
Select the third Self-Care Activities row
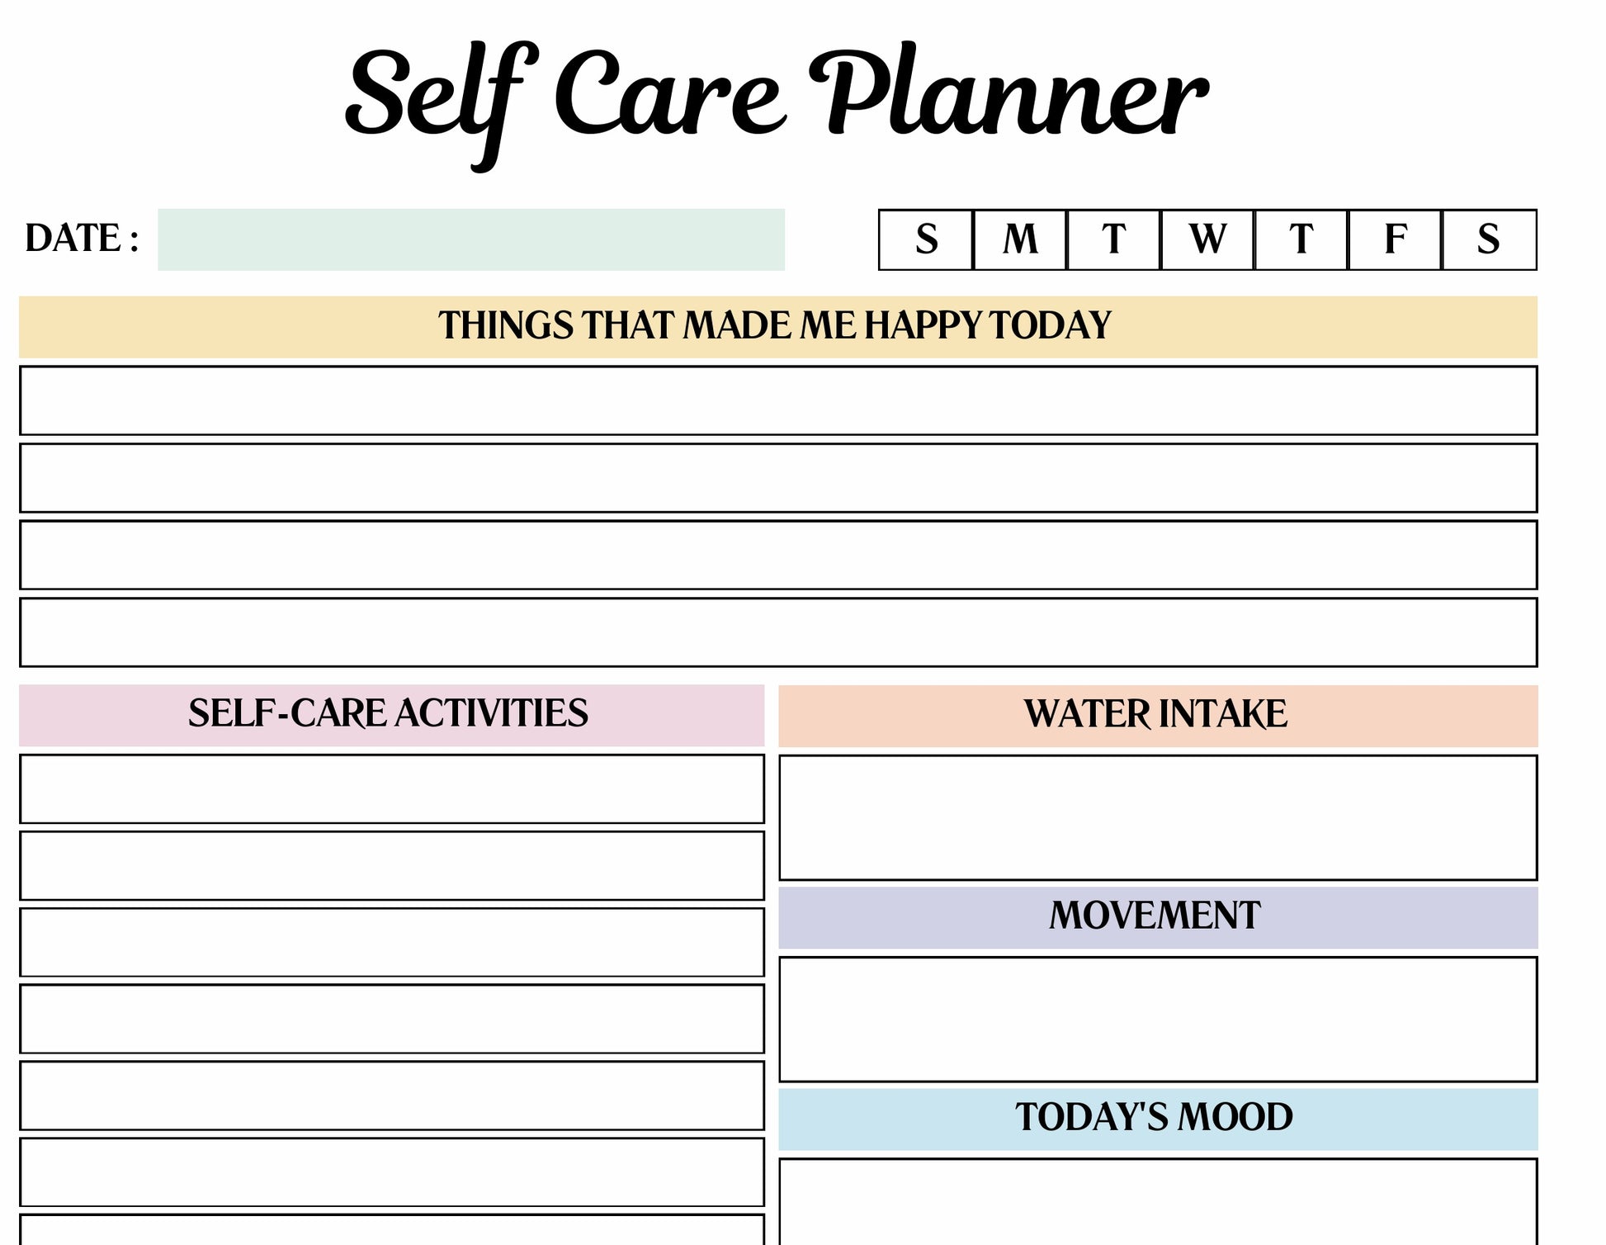[x=391, y=942]
